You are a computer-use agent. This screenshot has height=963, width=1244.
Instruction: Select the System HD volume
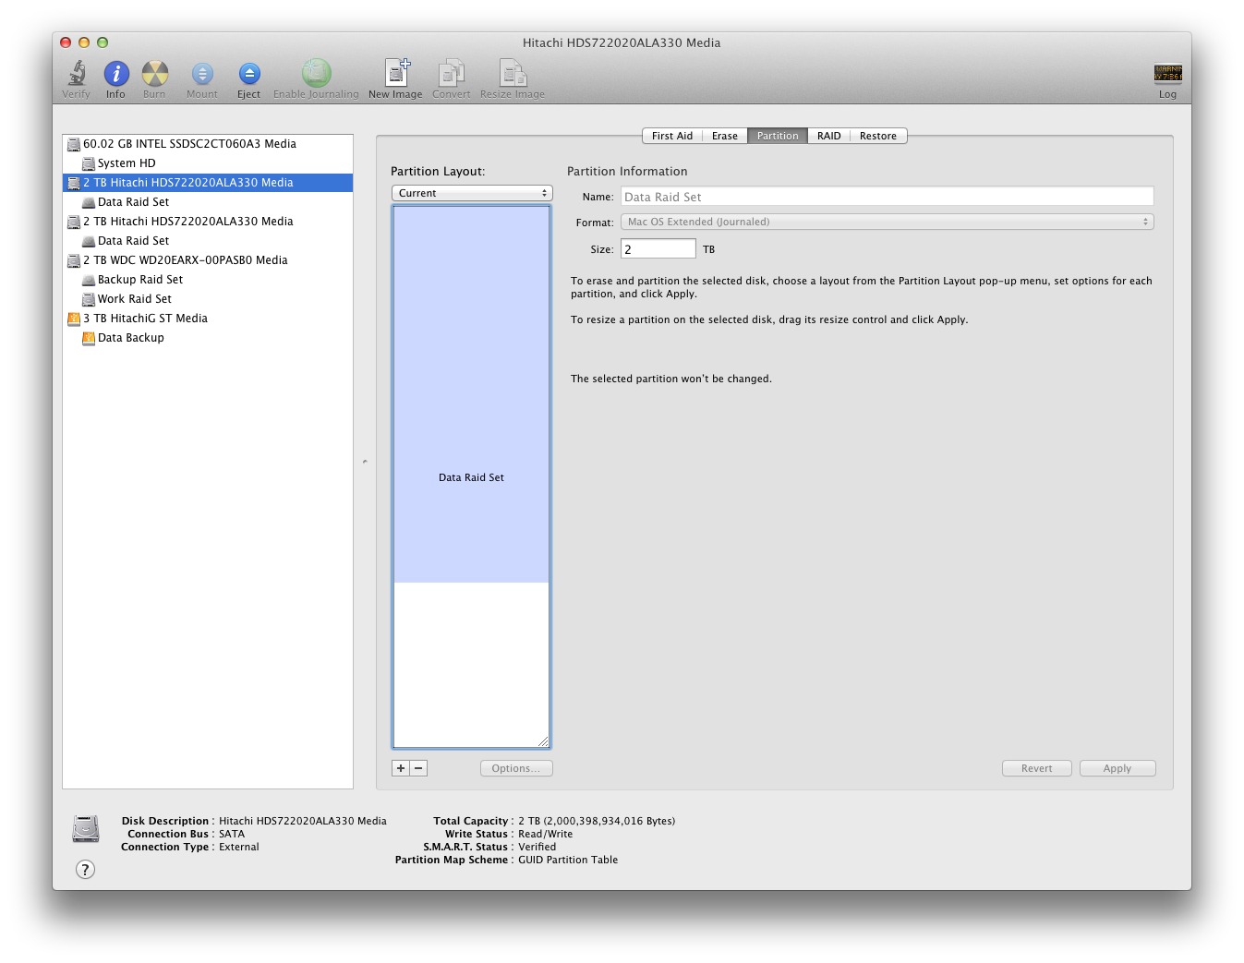point(208,163)
